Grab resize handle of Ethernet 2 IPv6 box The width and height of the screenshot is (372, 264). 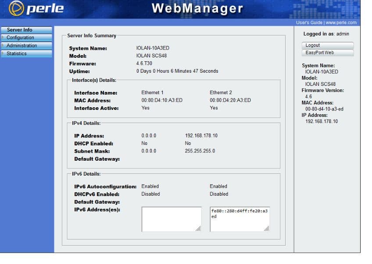click(x=267, y=229)
